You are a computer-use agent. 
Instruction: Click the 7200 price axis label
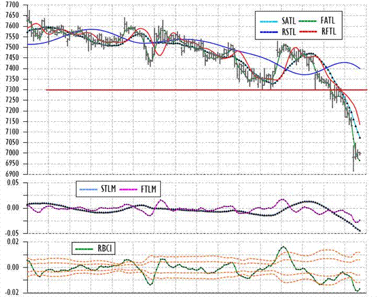point(12,111)
